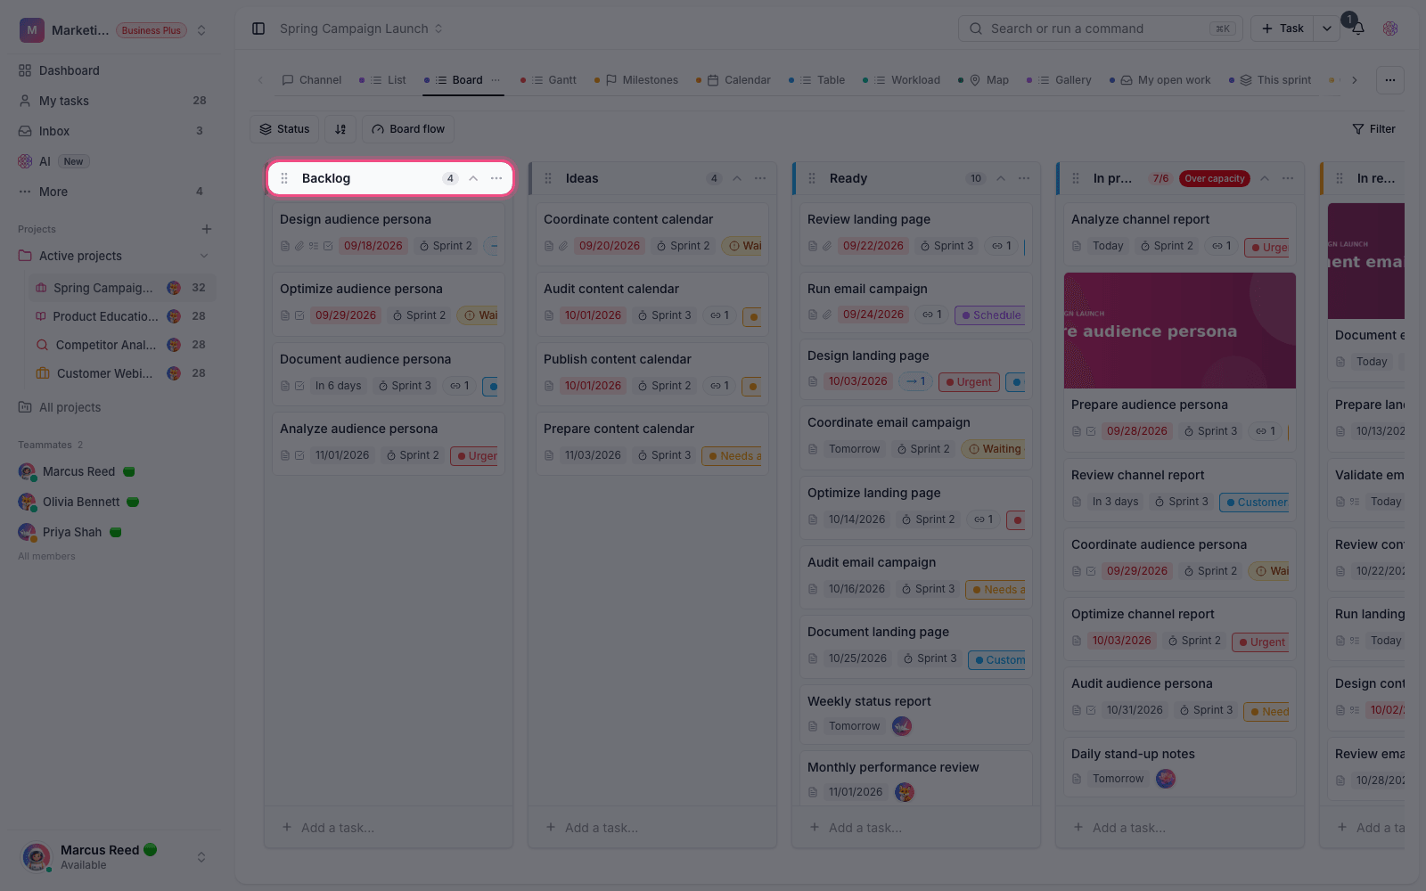This screenshot has width=1426, height=891.
Task: Click the sort order icon beside Status
Action: [340, 129]
